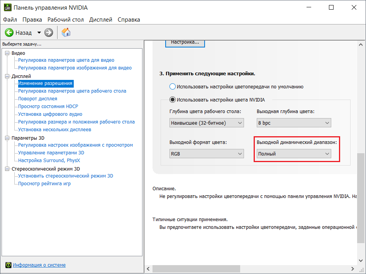Image resolution: width=366 pixels, height=274 pixels.
Task: Select "Использовать настройки цвета NVIDIA" radio button
Action: 173,100
